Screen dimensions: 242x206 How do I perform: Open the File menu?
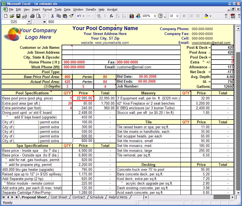[x=11, y=9]
